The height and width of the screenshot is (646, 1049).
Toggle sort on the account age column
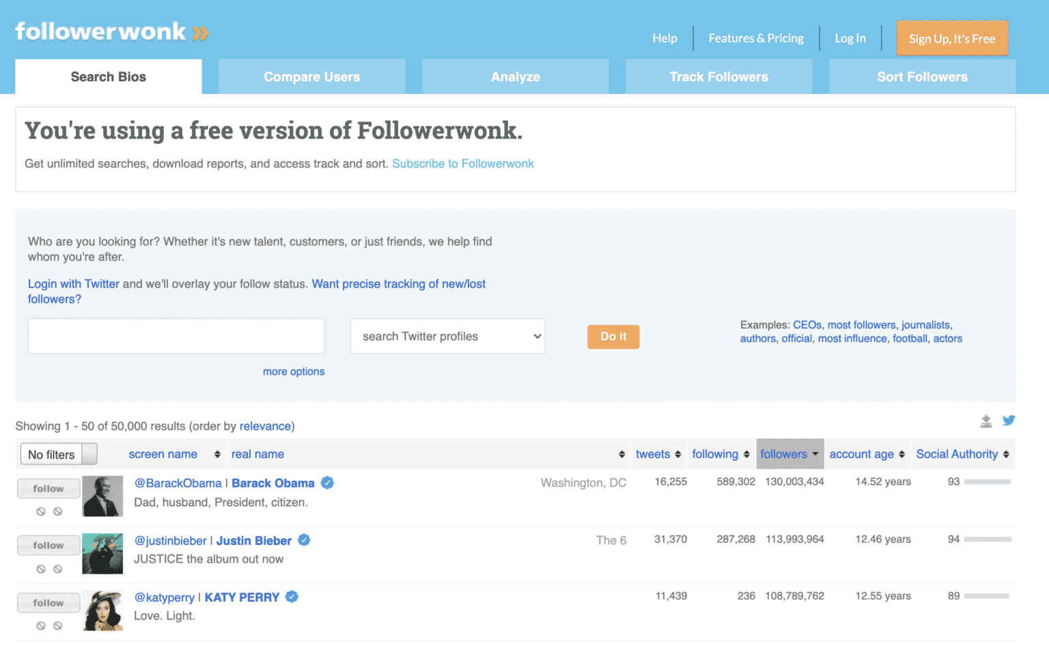904,454
